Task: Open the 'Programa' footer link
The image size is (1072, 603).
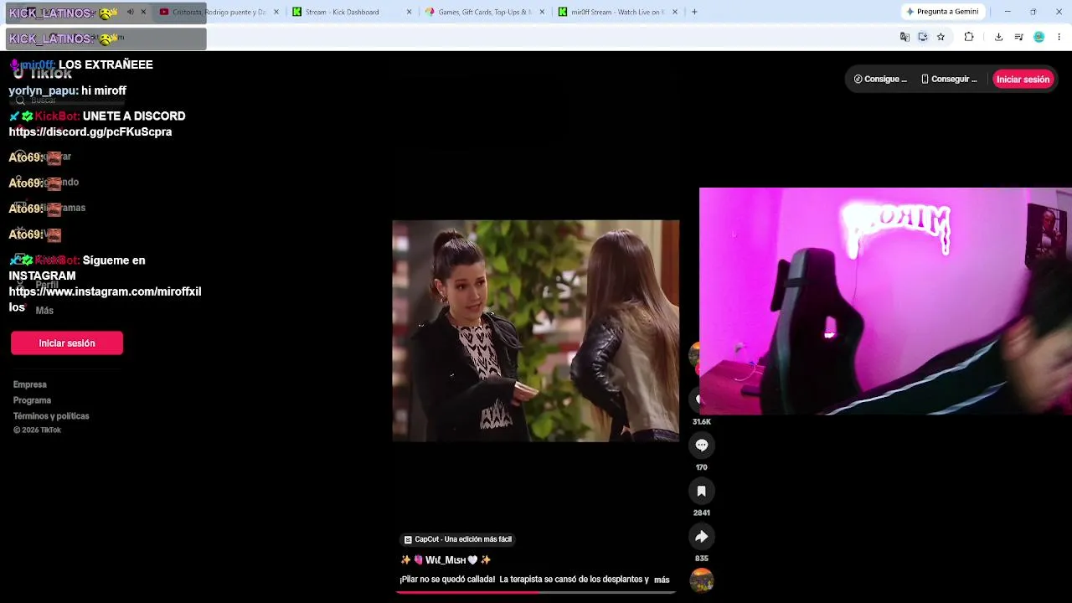Action: [x=32, y=400]
